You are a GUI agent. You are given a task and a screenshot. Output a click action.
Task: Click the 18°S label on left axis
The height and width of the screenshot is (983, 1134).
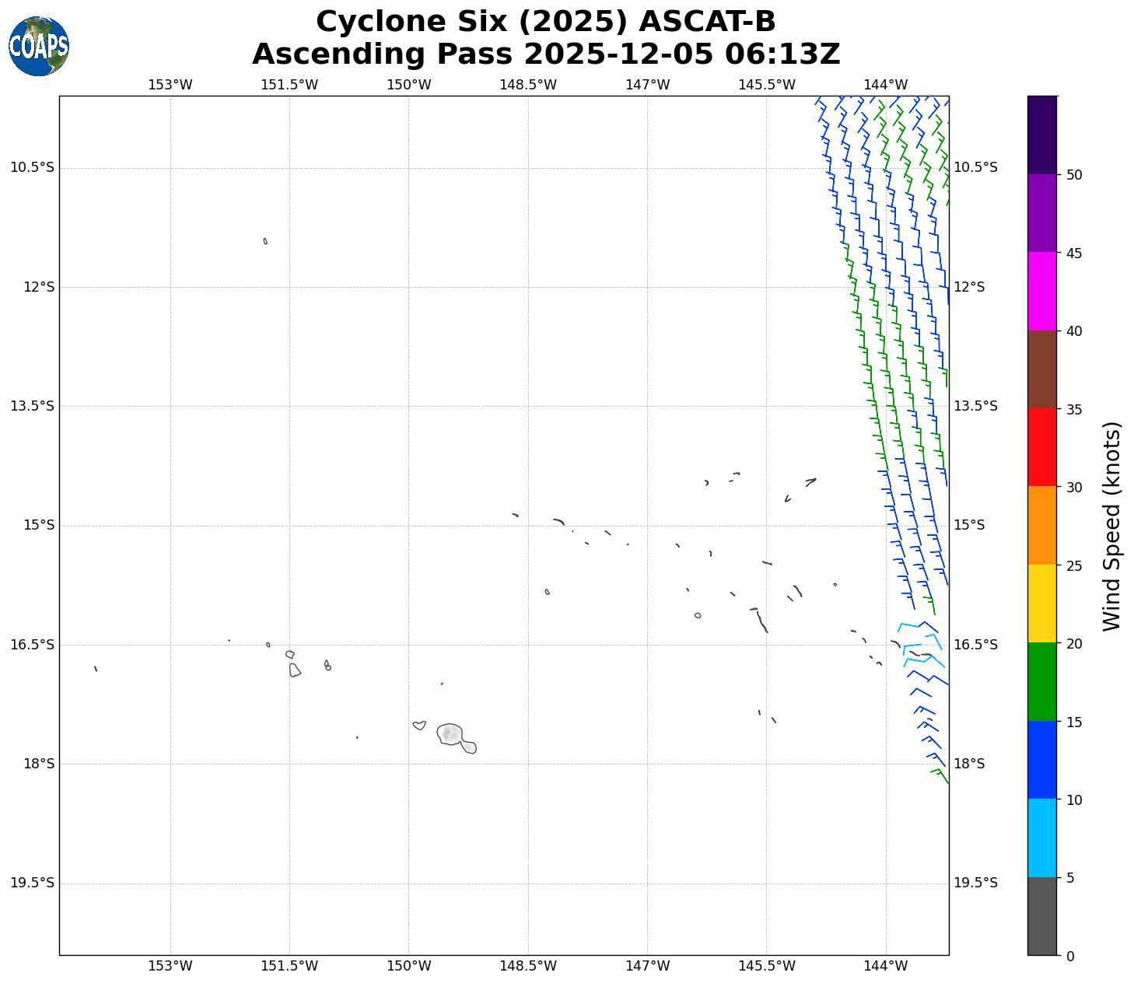39,764
